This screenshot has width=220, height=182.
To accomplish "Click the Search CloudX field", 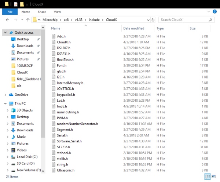I will coord(186,20).
